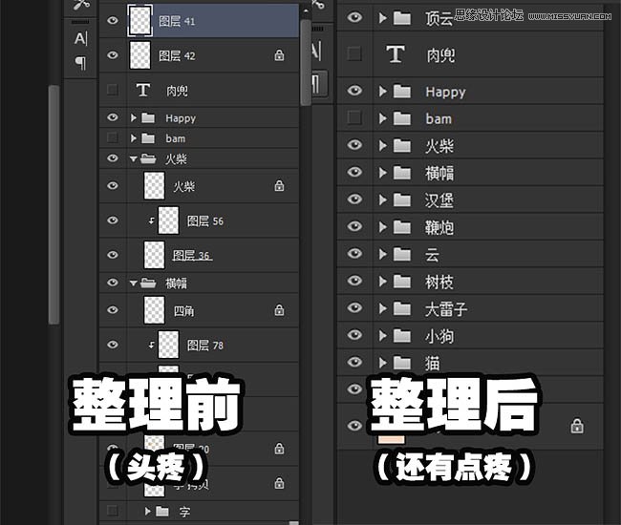Viewport: 621px width, 525px height.
Task: Show the 肉兜 text layer in right panel
Action: point(354,53)
